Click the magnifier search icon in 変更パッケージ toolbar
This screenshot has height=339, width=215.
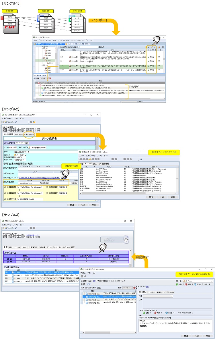pos(141,159)
